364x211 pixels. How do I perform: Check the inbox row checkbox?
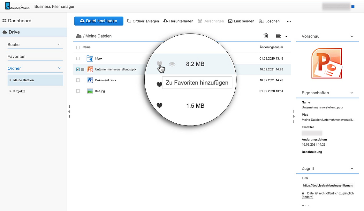(78, 59)
